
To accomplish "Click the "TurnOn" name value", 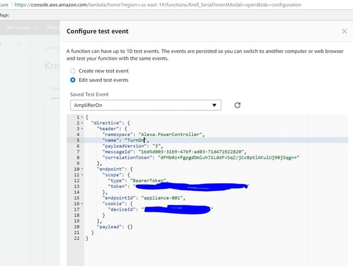I will (x=136, y=140).
